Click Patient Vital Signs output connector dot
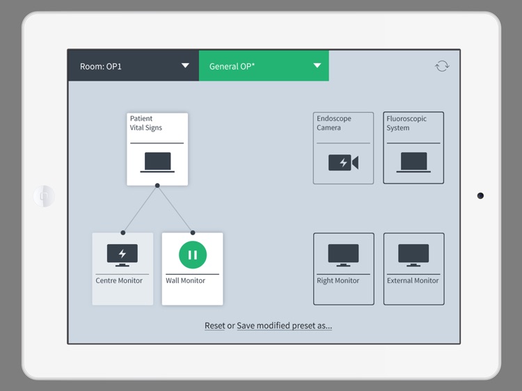Image resolution: width=522 pixels, height=391 pixels. point(157,185)
